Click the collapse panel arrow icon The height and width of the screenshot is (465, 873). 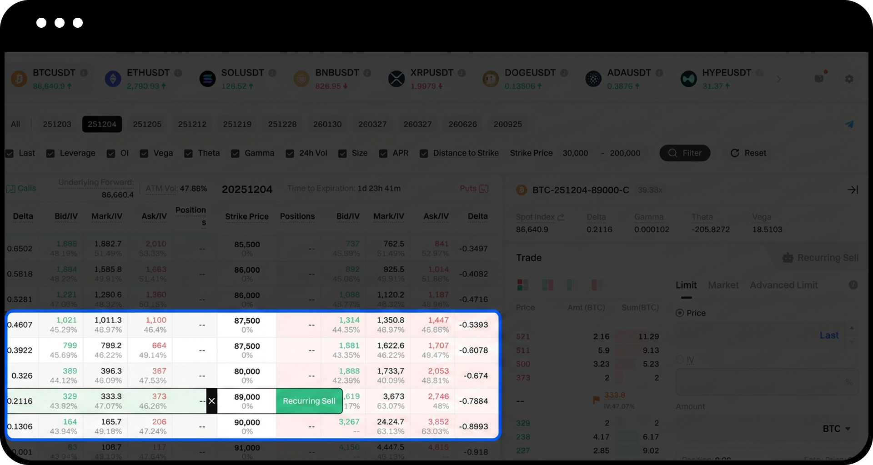click(853, 190)
